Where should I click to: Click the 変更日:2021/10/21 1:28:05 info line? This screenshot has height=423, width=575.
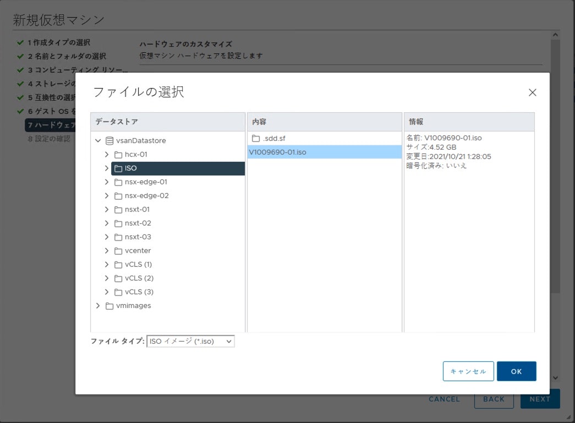coord(448,157)
